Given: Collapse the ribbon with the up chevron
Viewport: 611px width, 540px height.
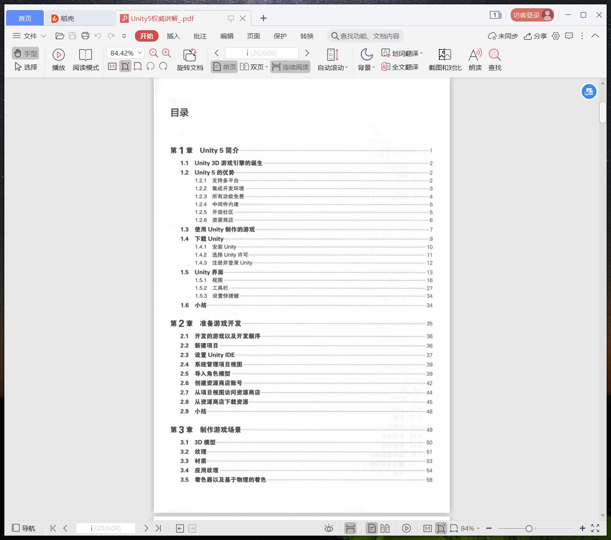Looking at the screenshot, I should coord(595,36).
